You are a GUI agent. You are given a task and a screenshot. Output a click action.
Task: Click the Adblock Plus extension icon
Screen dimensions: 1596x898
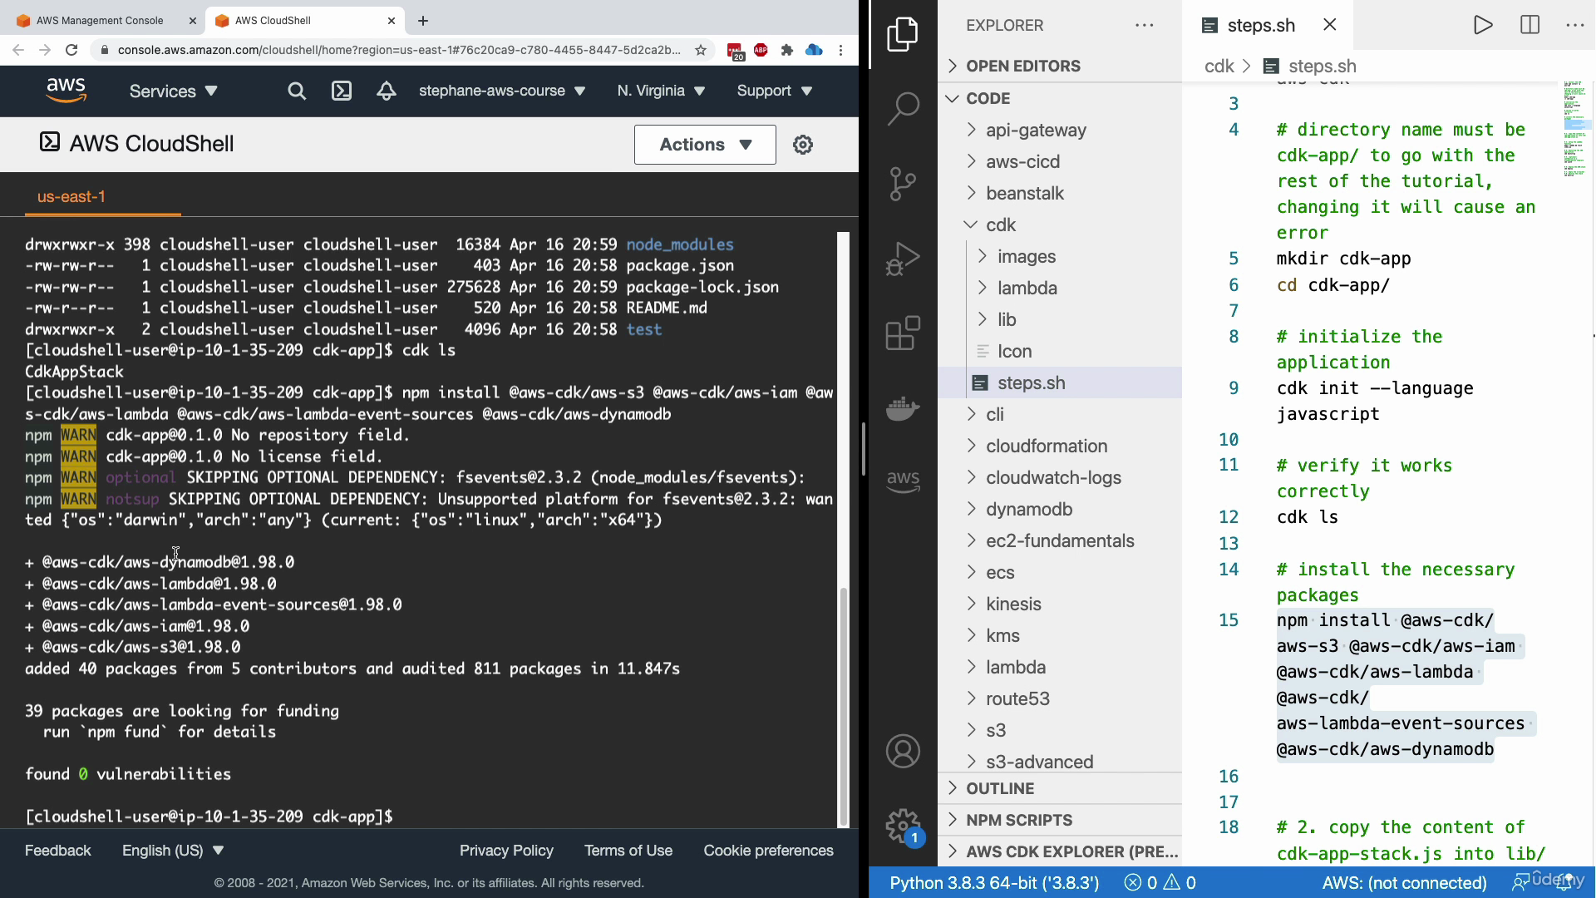click(761, 50)
